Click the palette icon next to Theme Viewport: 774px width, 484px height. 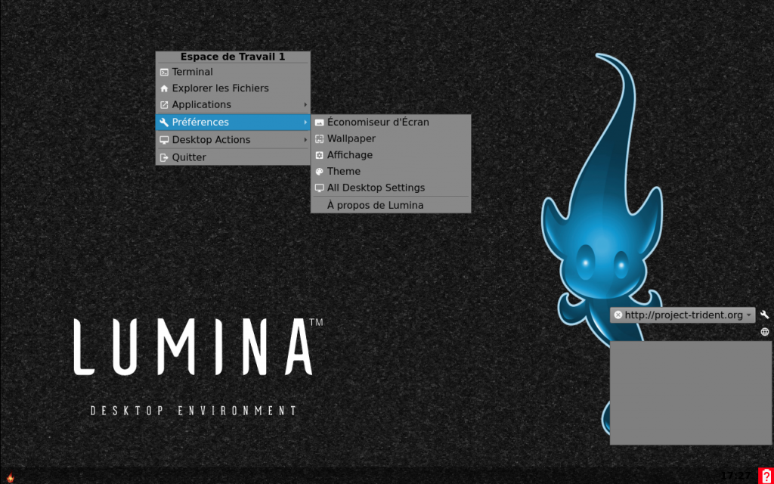pos(319,172)
